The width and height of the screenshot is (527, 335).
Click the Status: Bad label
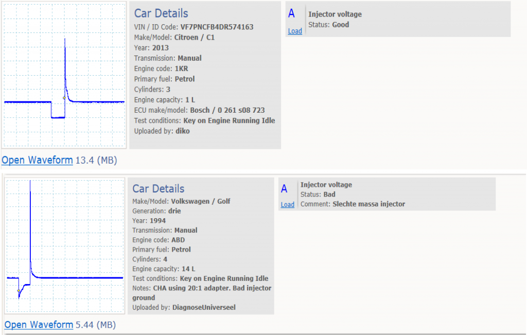click(x=318, y=194)
